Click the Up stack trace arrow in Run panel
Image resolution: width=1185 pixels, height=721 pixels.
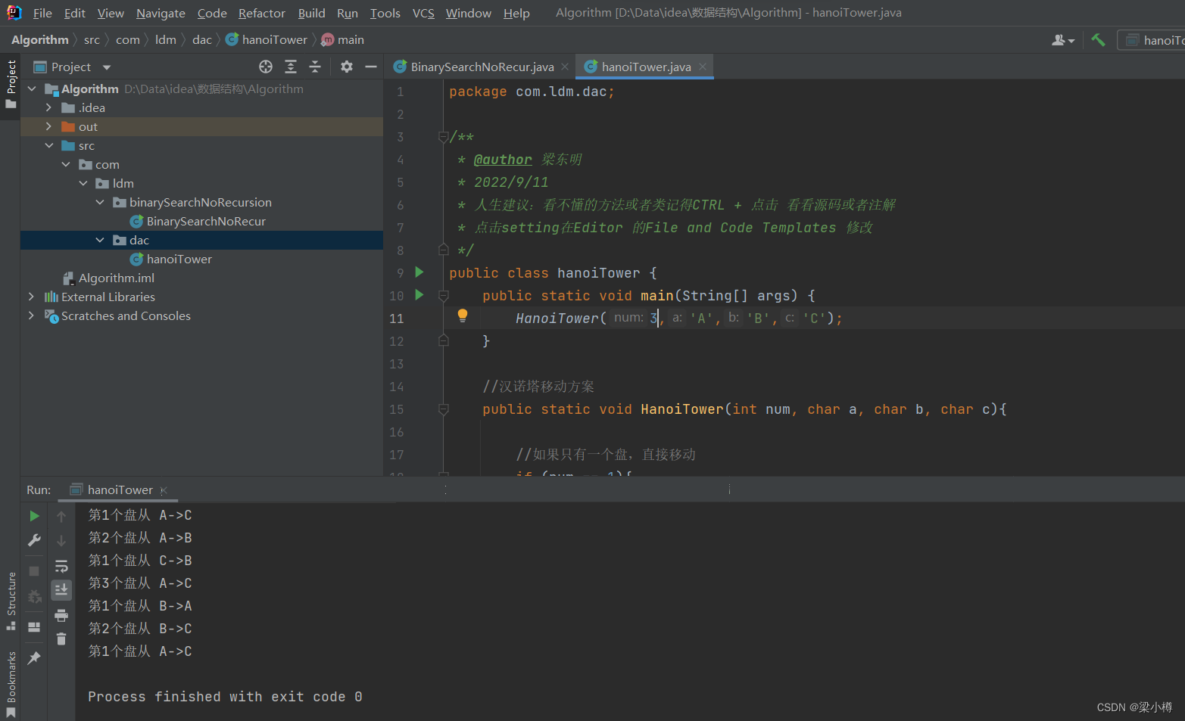coord(61,517)
